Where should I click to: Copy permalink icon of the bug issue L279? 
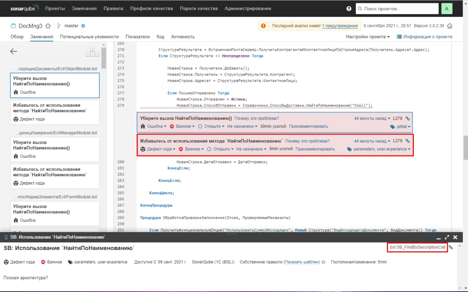point(408,118)
